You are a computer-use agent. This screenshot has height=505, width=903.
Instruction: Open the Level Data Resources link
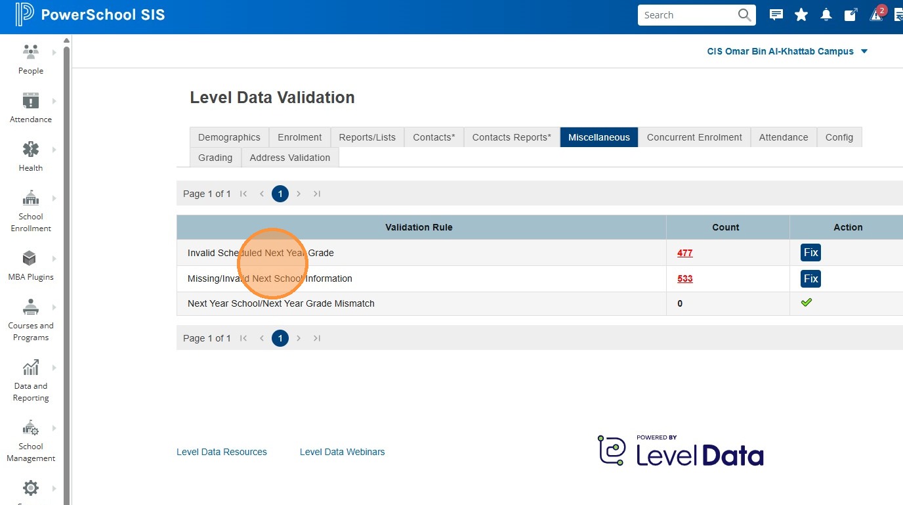(x=222, y=452)
